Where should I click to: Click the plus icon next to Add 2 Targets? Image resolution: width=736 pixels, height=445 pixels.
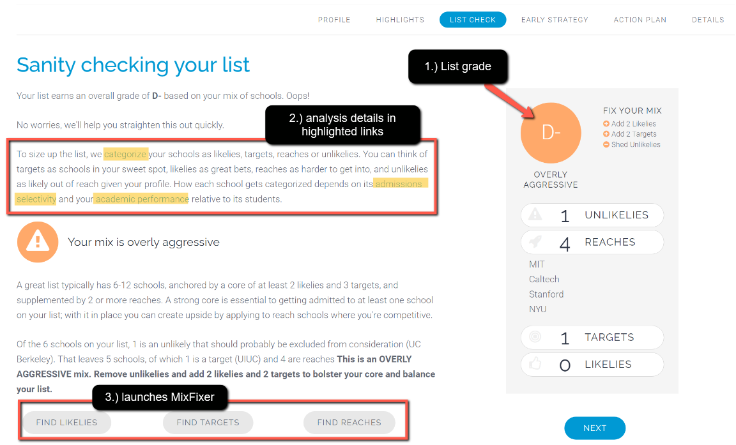click(x=606, y=134)
